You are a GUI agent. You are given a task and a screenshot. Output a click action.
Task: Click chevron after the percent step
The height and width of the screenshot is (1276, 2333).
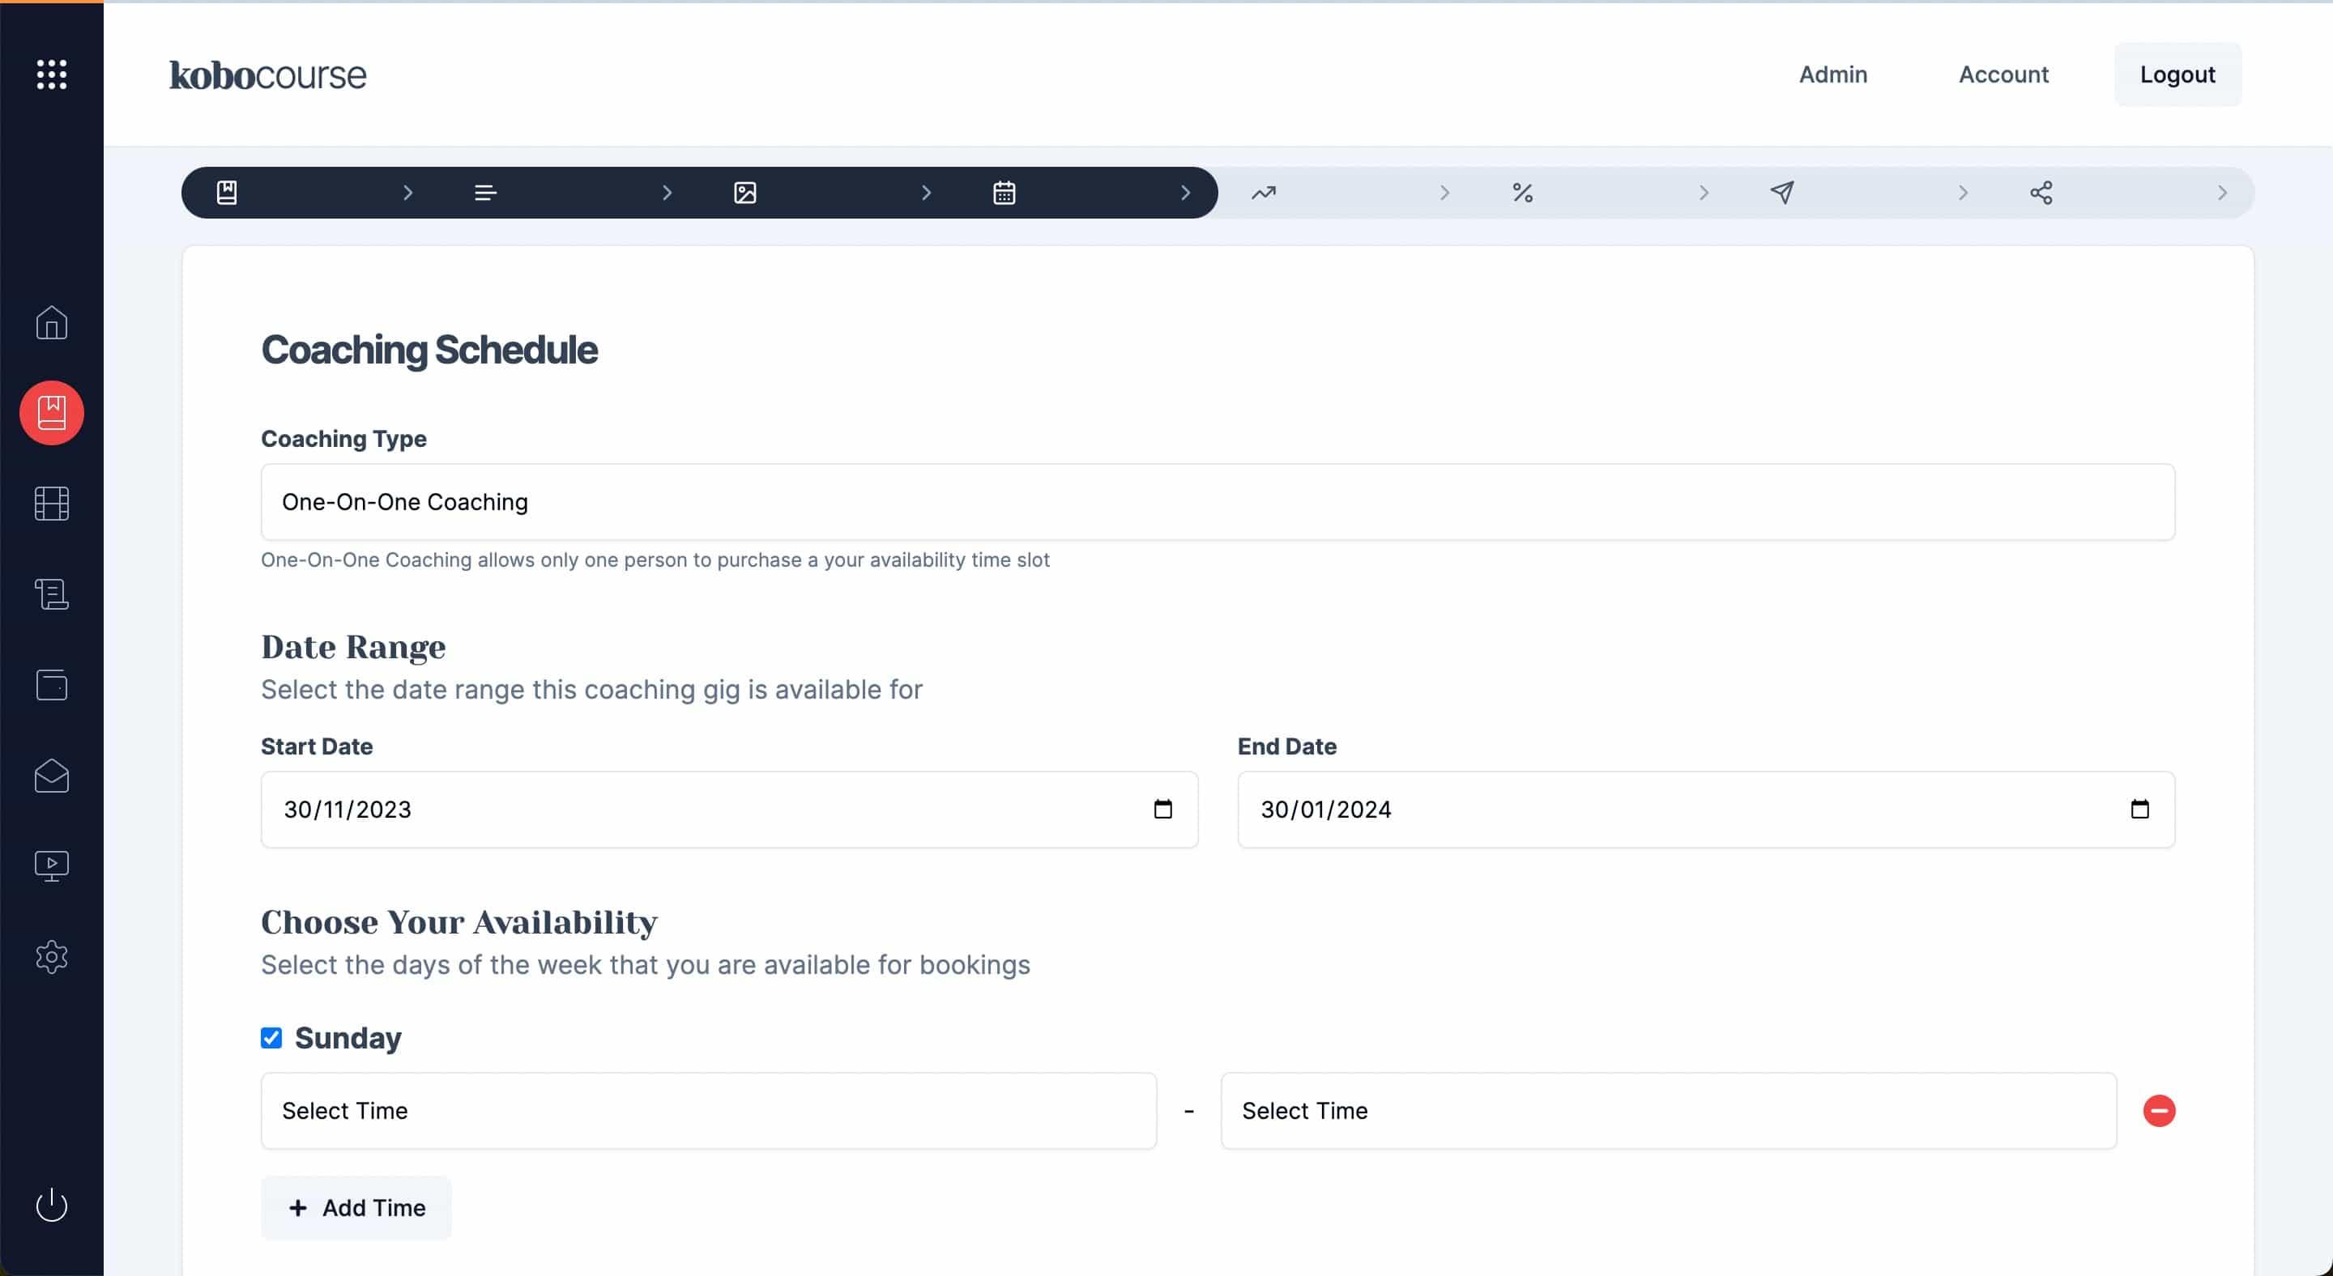(x=1704, y=193)
